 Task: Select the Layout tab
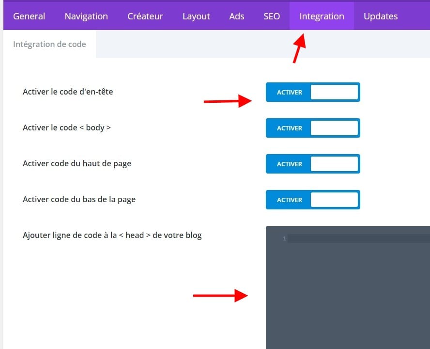(x=196, y=16)
